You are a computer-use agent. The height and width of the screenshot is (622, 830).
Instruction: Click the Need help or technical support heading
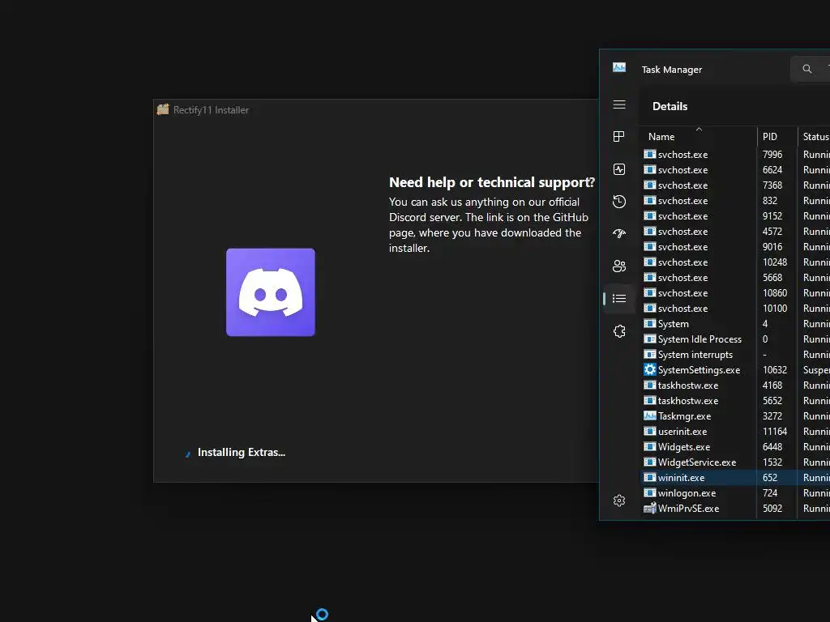pyautogui.click(x=492, y=182)
